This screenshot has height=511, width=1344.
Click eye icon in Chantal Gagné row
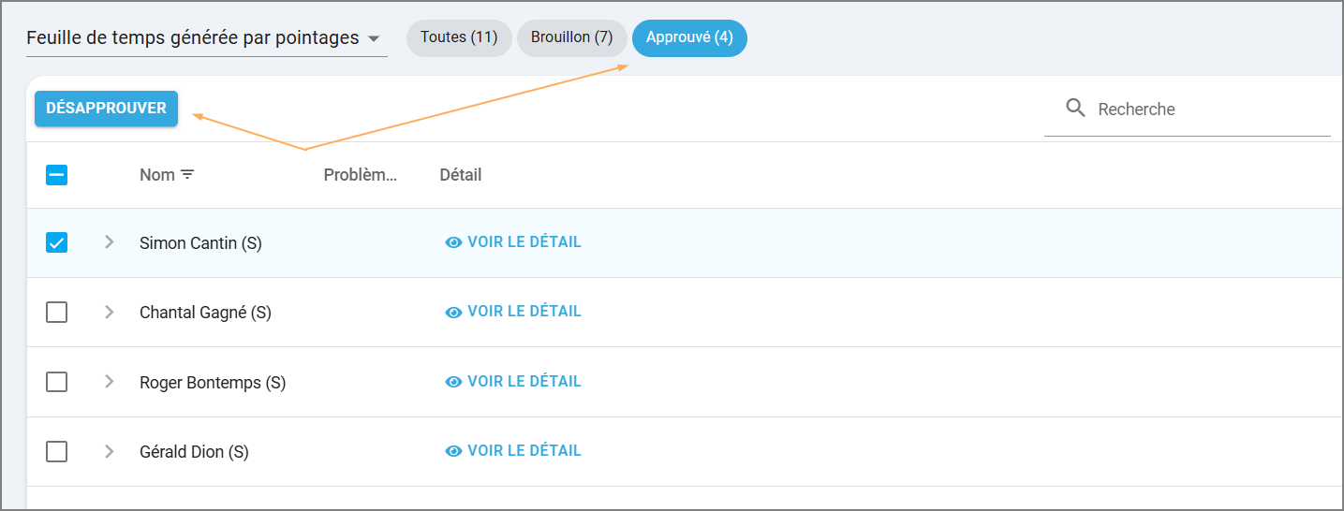[453, 312]
